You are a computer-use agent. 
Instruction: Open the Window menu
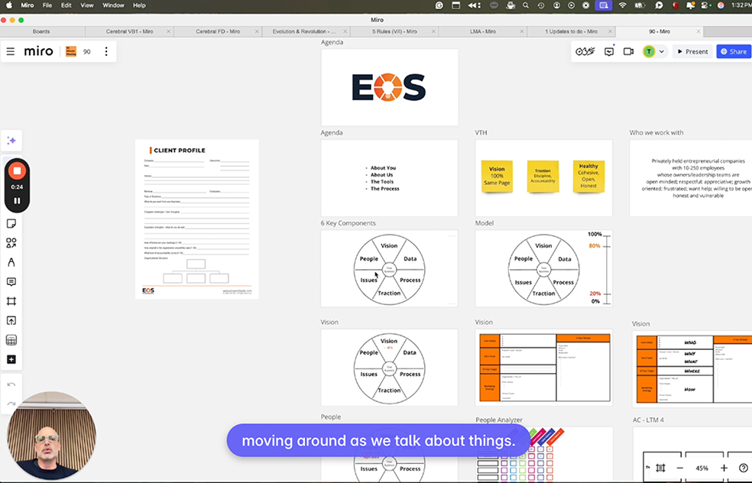[x=113, y=5]
